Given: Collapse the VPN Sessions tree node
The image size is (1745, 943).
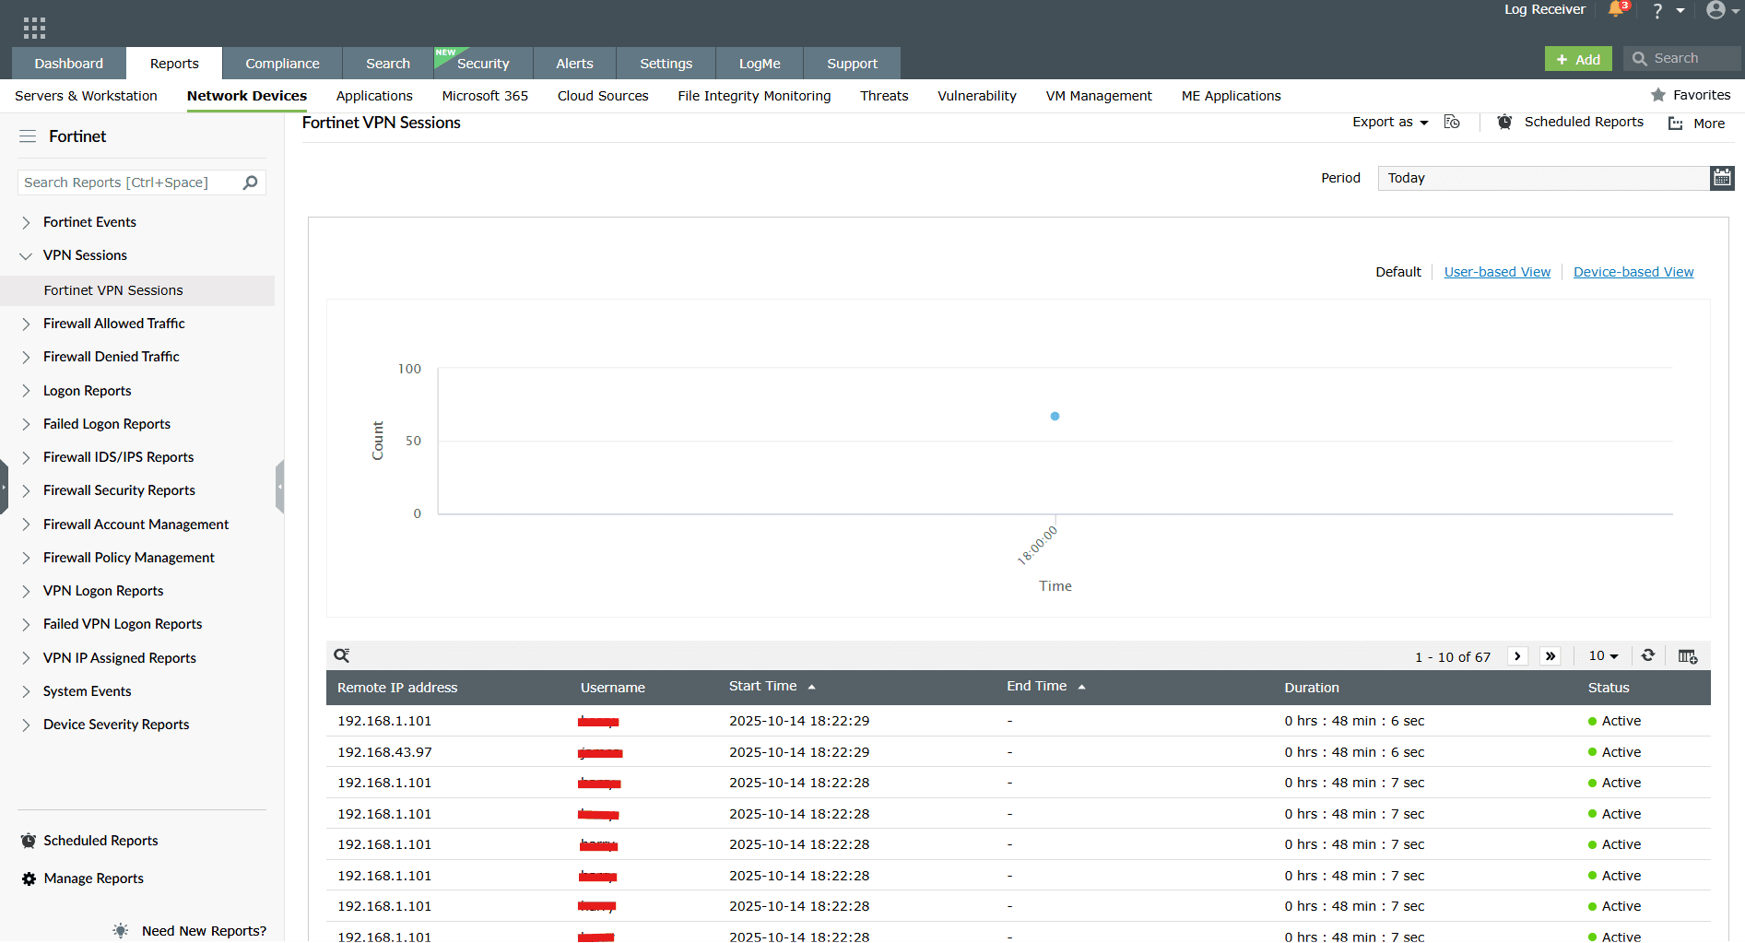Looking at the screenshot, I should tap(26, 255).
